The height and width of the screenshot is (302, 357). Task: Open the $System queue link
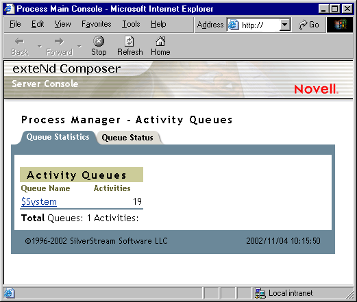[39, 202]
